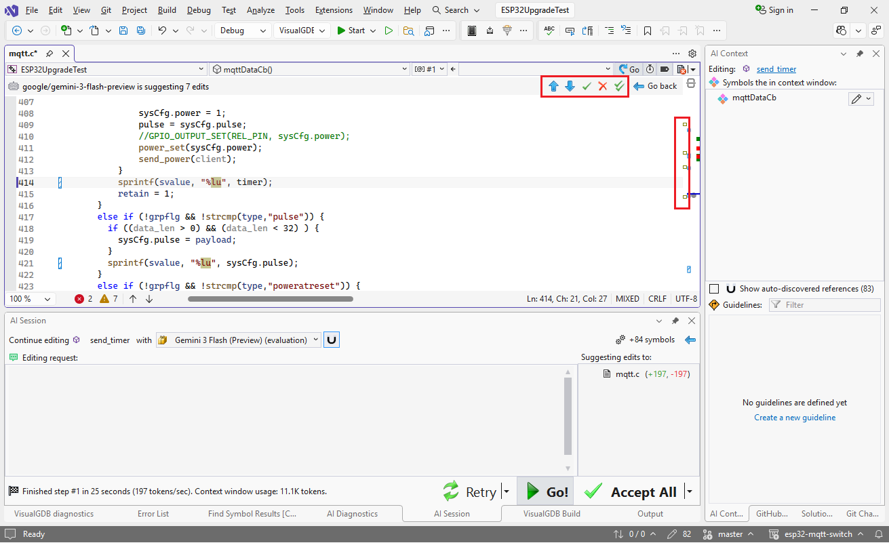
Task: Pin the mqtt.c editor tab
Action: pos(50,54)
